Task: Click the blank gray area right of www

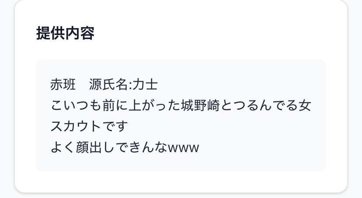Action: 261,147
